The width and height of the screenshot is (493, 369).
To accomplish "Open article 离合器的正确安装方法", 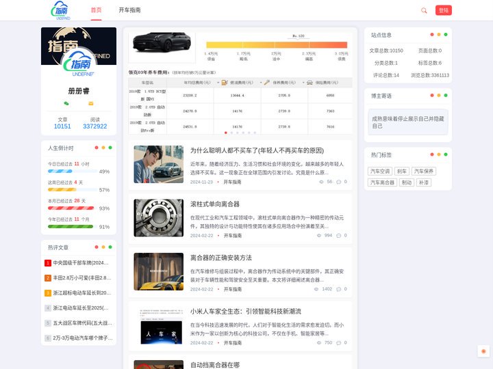I will tap(221, 258).
